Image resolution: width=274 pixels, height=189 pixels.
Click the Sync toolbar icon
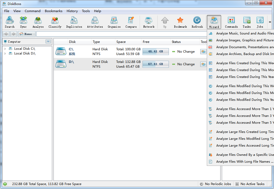click(x=23, y=22)
